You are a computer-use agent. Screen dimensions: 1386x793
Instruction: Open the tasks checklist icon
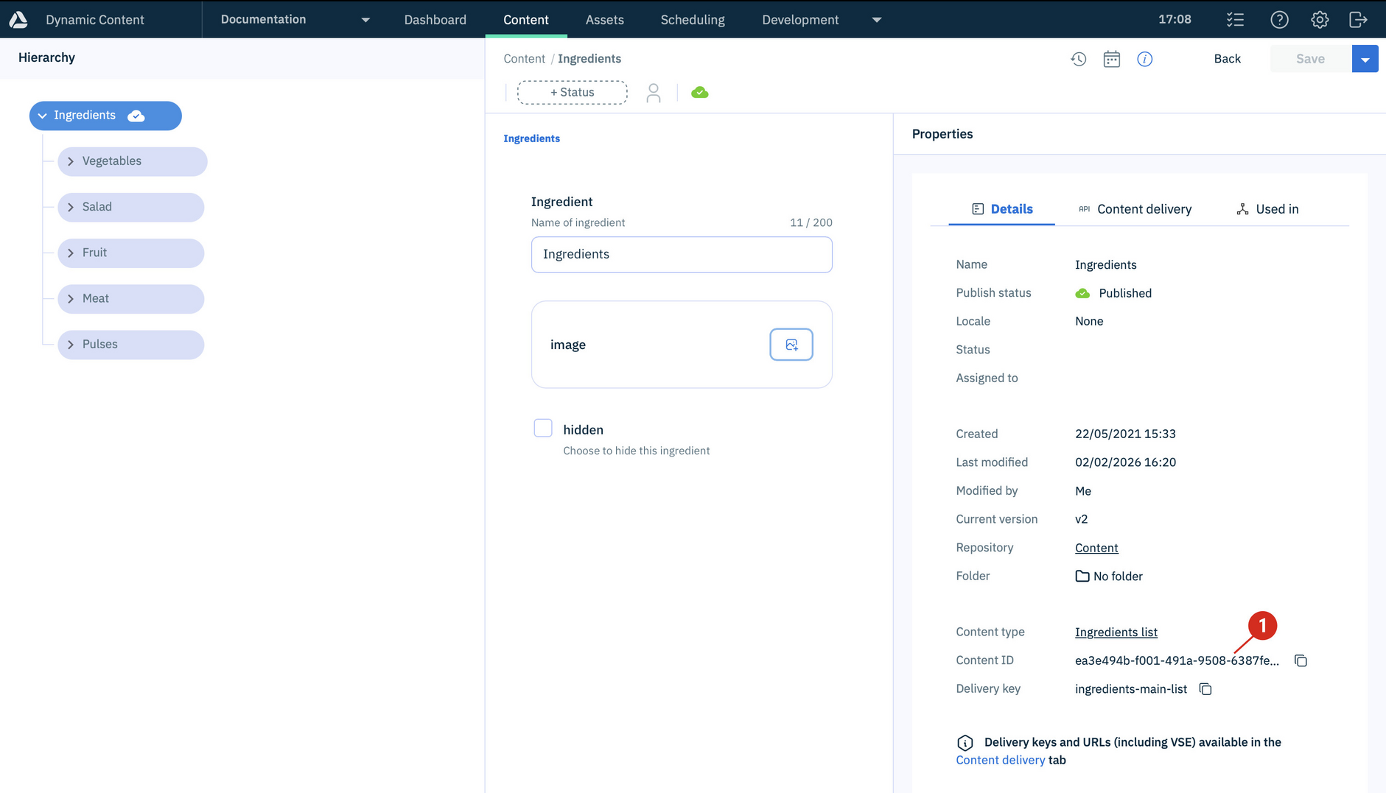tap(1235, 20)
